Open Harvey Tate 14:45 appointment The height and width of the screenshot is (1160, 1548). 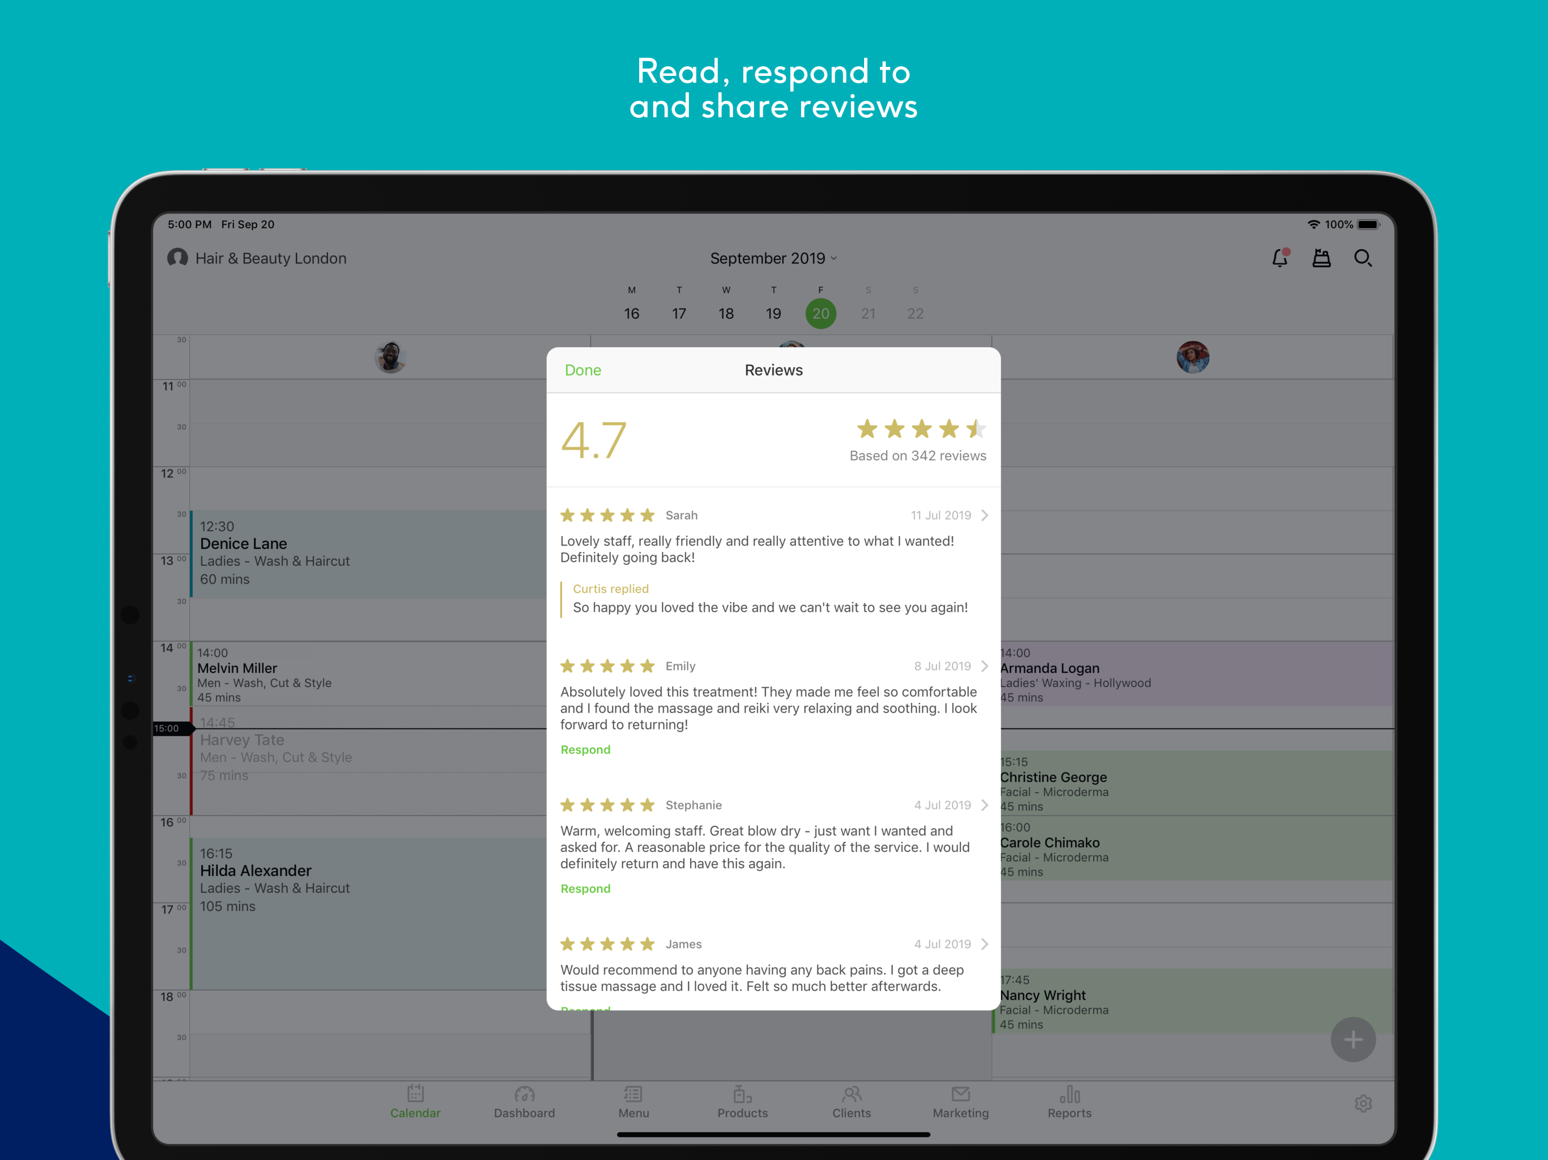pos(368,762)
